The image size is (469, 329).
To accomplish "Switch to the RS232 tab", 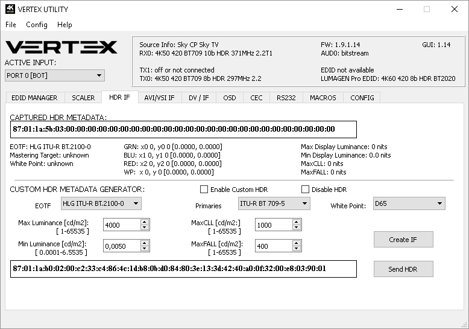I will (286, 98).
